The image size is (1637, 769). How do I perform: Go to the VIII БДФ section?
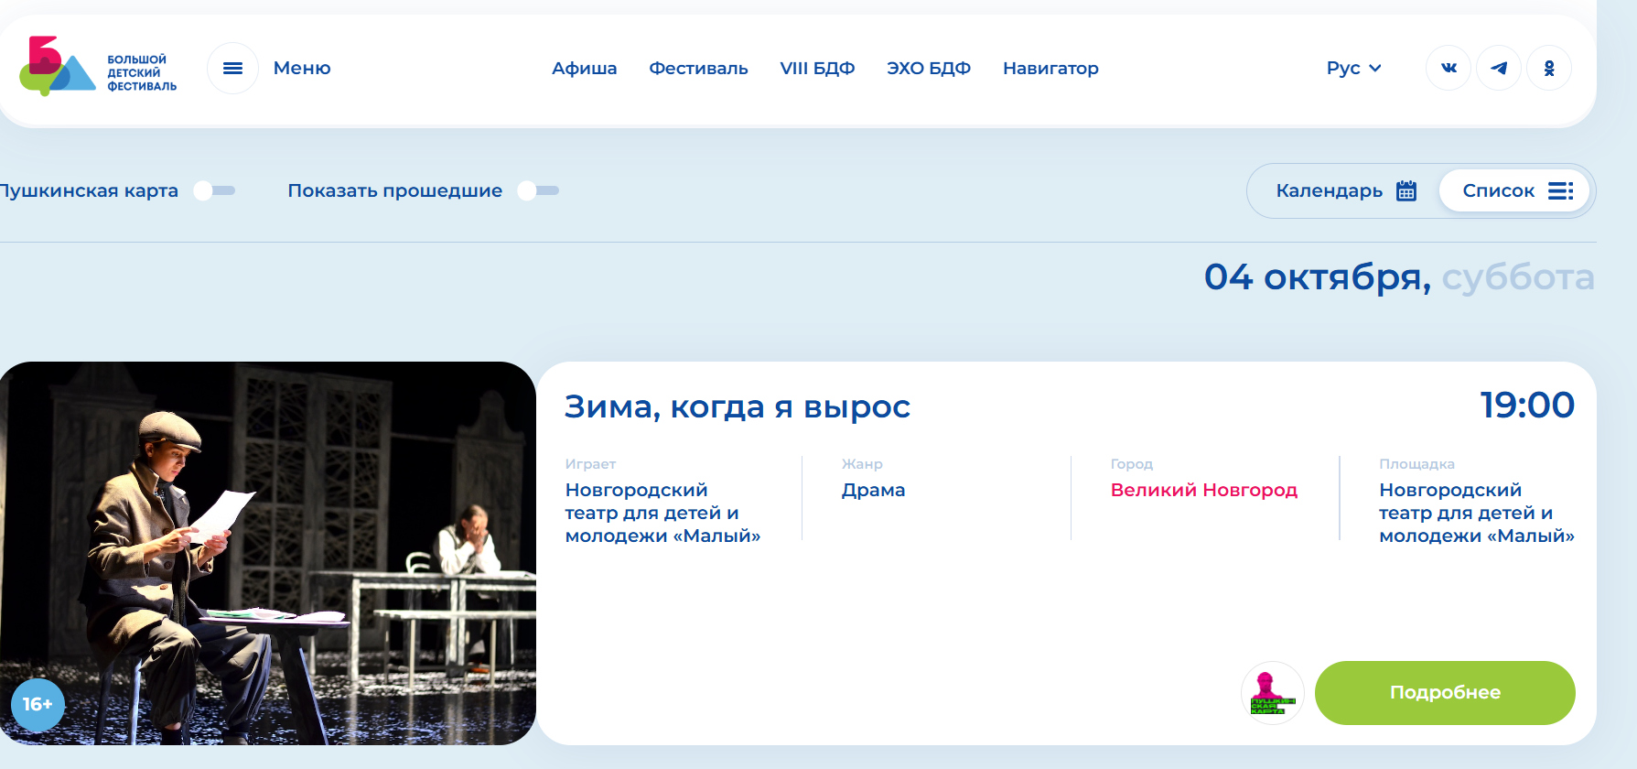tap(817, 69)
